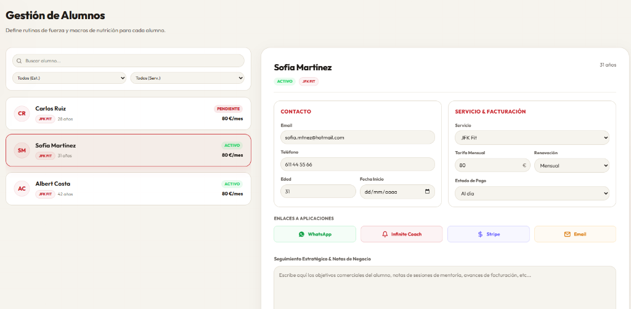Expand the Todos (Serv.) service filter
Image resolution: width=631 pixels, height=309 pixels.
(x=187, y=78)
